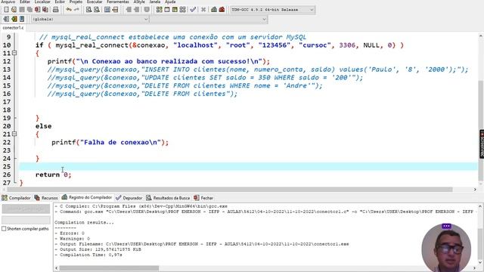Click the Go to function icon
This screenshot has height=272, width=484.
point(107,10)
